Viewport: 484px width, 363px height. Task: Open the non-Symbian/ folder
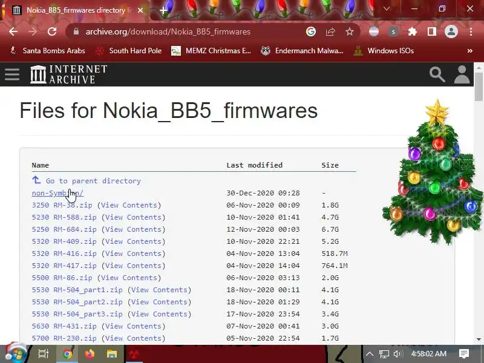tap(57, 193)
